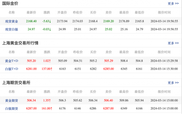Click the 国际金价 section heading
This screenshot has height=114, width=182.
coord(11,4)
